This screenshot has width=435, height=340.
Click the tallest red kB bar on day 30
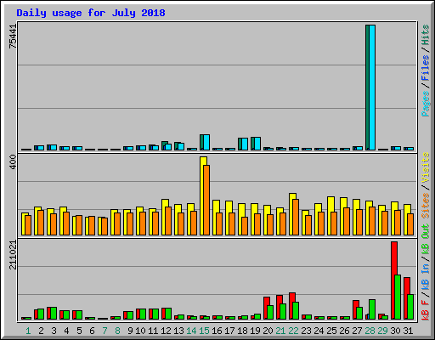[x=394, y=280]
